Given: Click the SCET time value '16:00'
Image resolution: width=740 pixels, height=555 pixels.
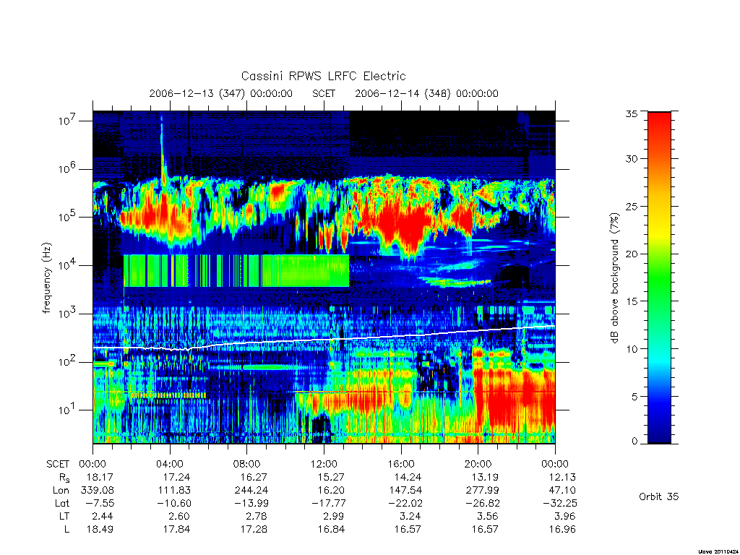Looking at the screenshot, I should (x=400, y=464).
